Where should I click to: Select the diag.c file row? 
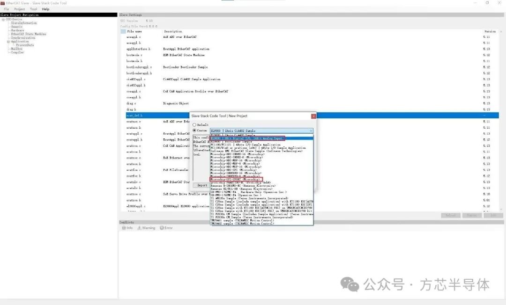[x=312, y=103]
